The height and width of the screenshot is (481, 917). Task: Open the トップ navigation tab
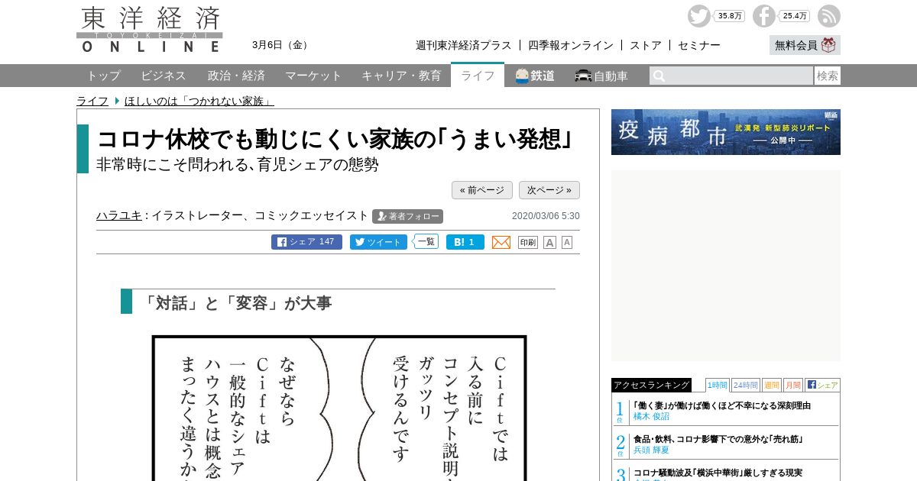point(103,76)
